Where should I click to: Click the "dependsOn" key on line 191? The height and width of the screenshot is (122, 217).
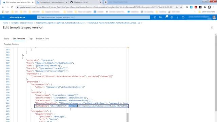(x=32, y=74)
